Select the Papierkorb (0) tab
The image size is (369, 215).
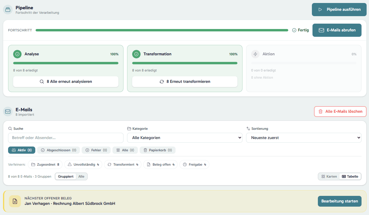[158, 150]
